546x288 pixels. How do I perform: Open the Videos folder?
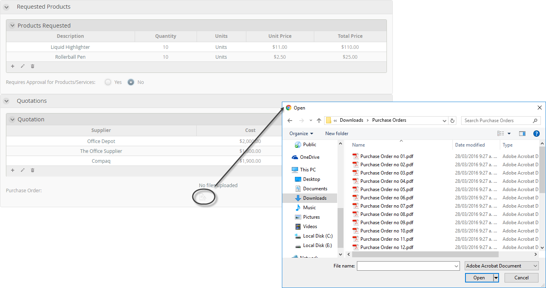pyautogui.click(x=306, y=227)
